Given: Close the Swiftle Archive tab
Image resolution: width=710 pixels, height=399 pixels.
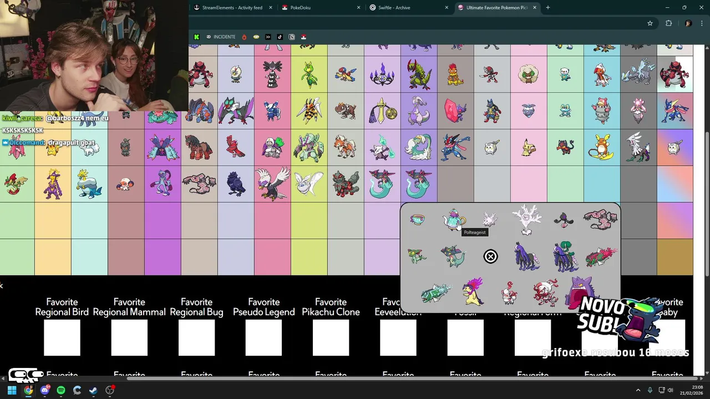Looking at the screenshot, I should coord(447,8).
